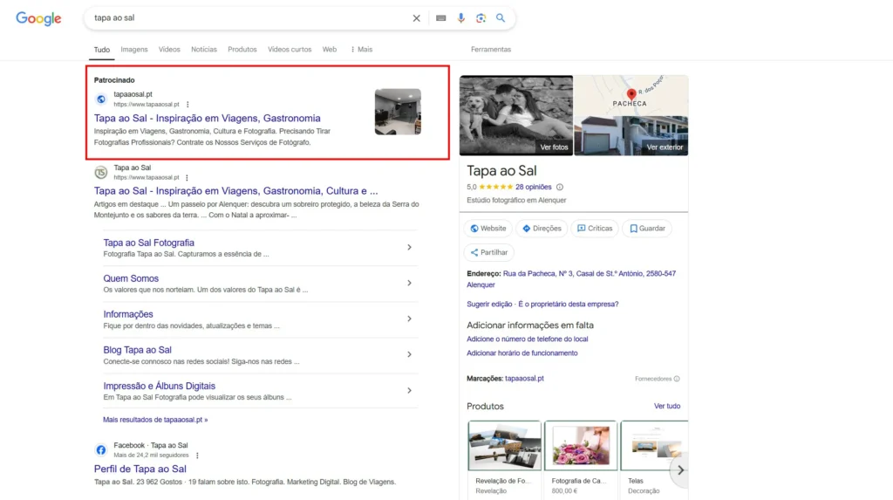Open the Tapa ao Sal Fotografia sitelink

[x=148, y=243]
